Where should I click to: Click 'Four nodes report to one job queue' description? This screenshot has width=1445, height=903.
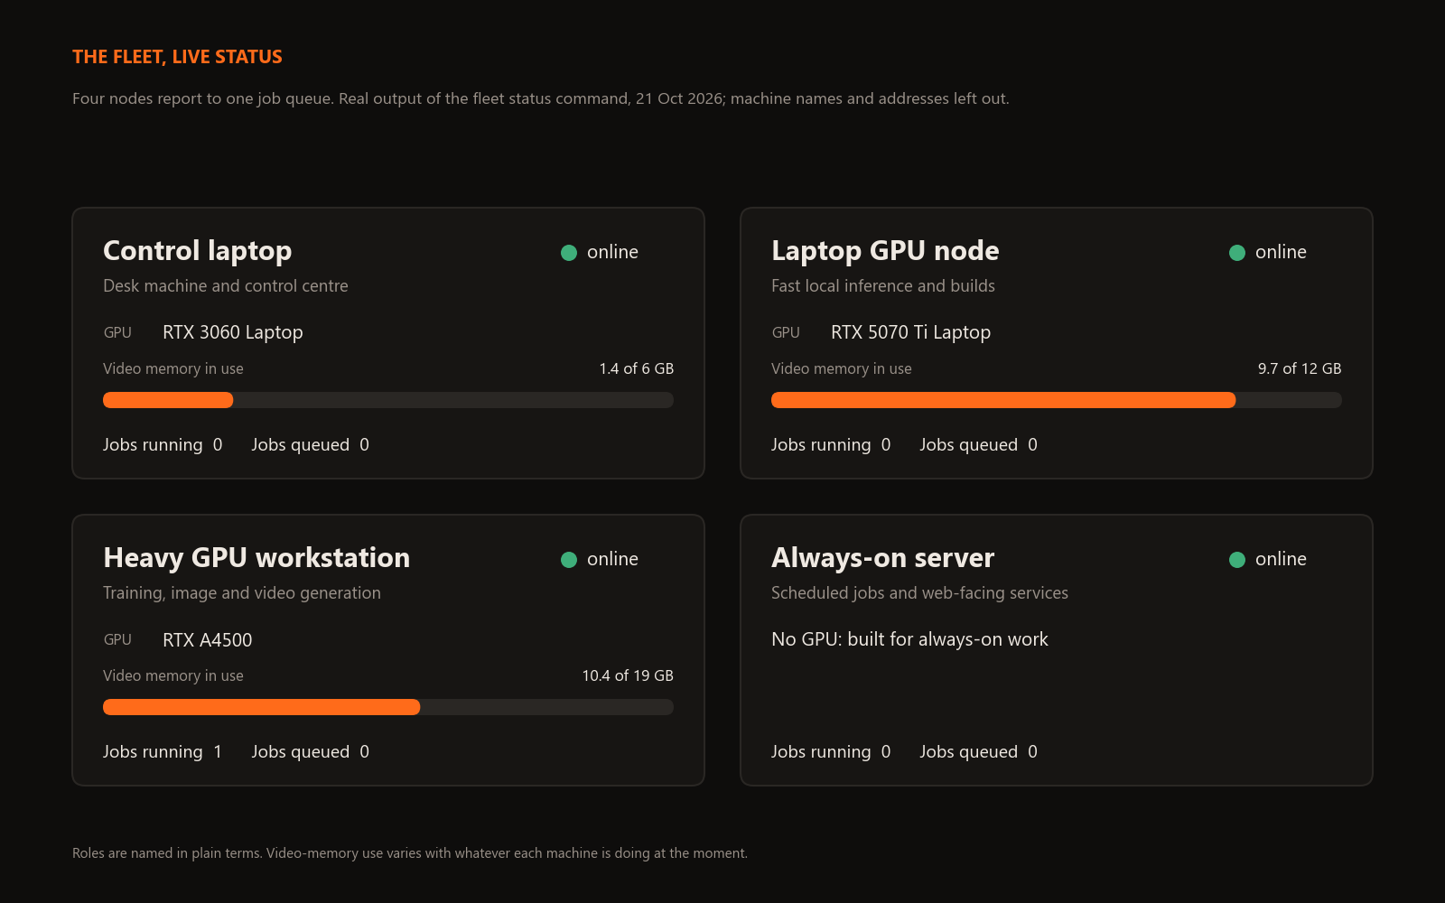point(541,98)
